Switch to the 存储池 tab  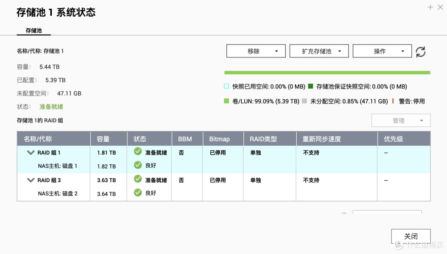(34, 30)
